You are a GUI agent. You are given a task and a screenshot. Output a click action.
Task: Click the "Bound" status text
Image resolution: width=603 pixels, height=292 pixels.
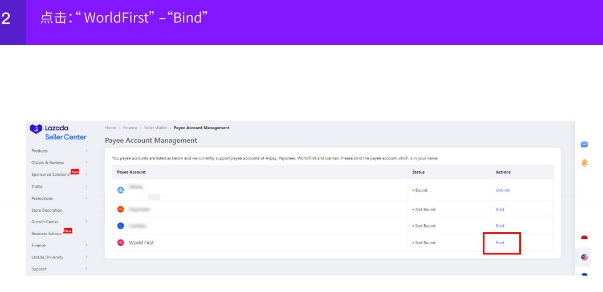coord(421,190)
